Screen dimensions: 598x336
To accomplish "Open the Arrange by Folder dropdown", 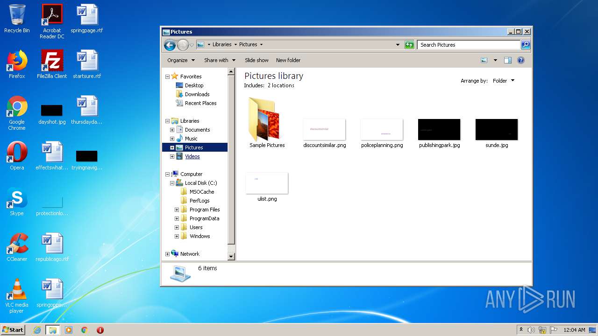I will tap(504, 81).
